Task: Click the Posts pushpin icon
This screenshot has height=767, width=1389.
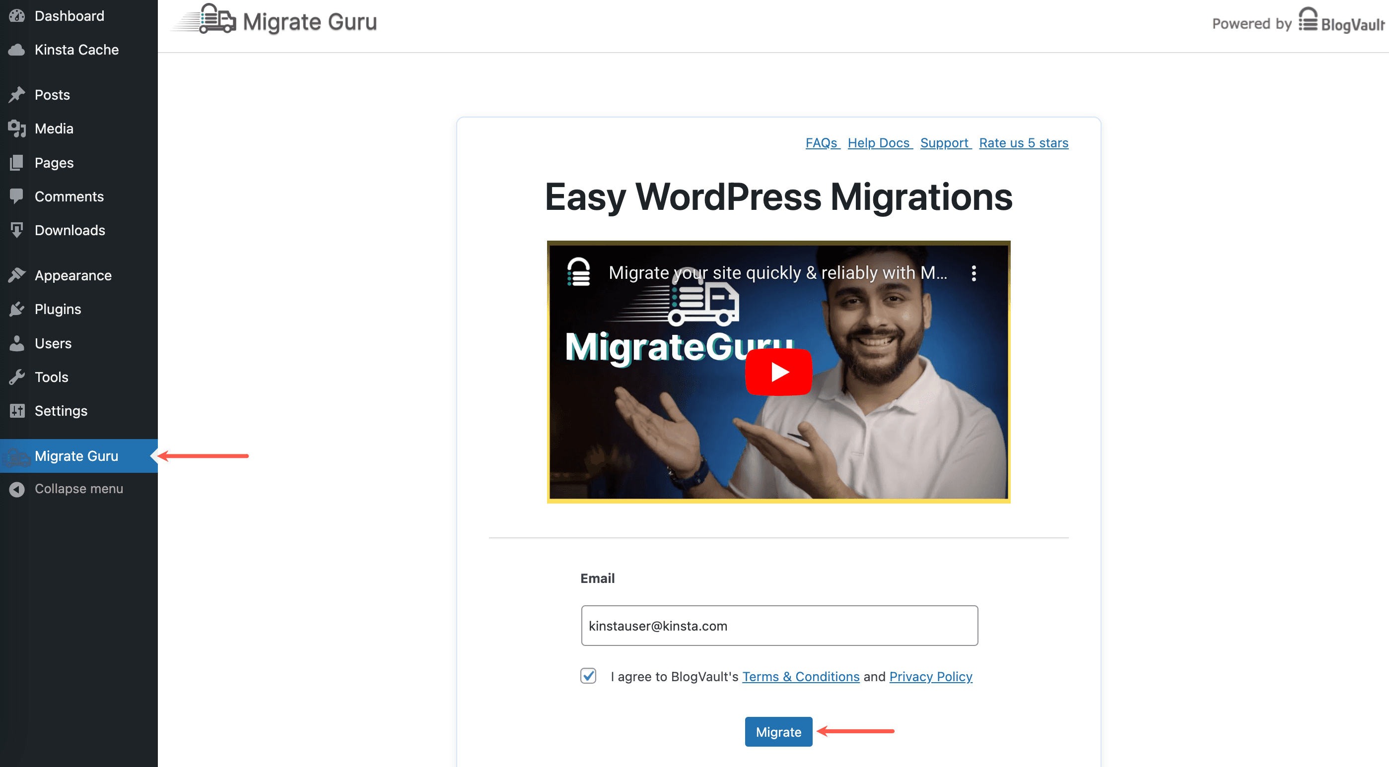Action: (17, 94)
